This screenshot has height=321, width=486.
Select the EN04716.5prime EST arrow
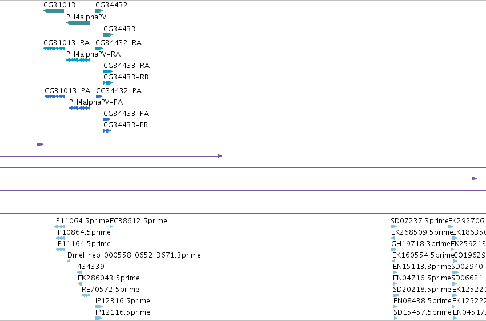click(x=395, y=284)
